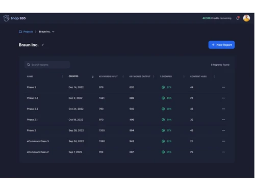
Task: Click the credits remaining counter
Action: click(217, 18)
